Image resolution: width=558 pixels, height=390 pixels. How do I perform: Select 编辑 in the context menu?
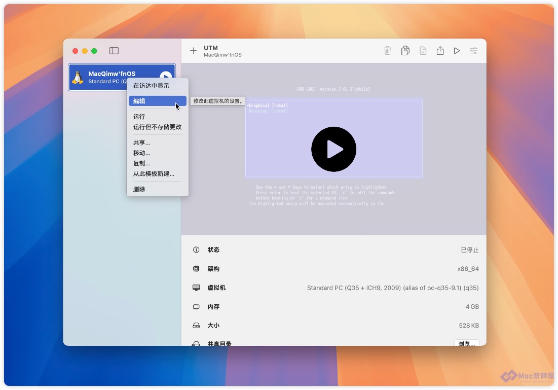158,101
